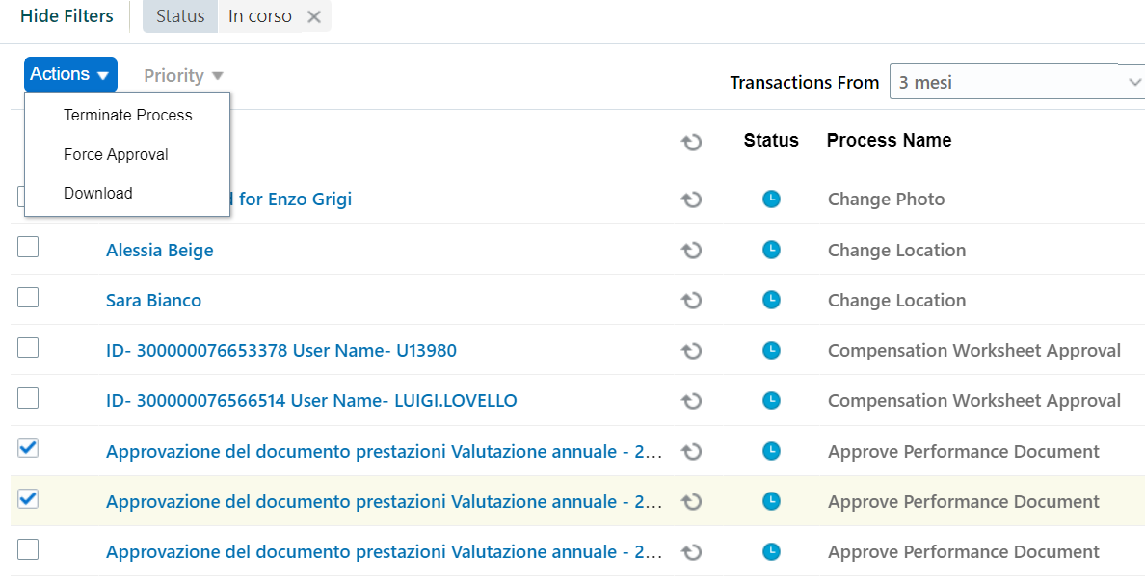The width and height of the screenshot is (1145, 586).
Task: Open the Actions menu
Action: tap(69, 74)
